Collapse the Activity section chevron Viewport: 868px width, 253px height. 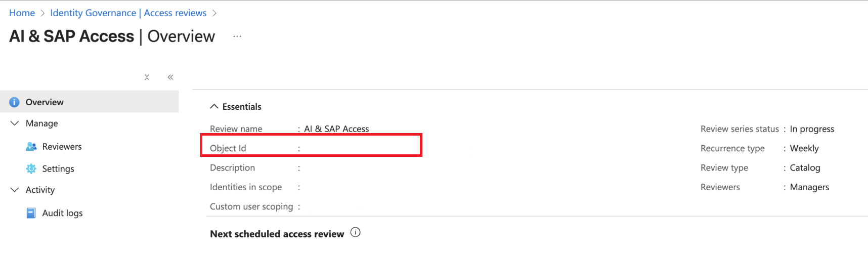15,190
